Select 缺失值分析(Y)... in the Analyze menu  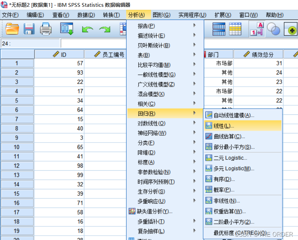pyautogui.click(x=165, y=211)
